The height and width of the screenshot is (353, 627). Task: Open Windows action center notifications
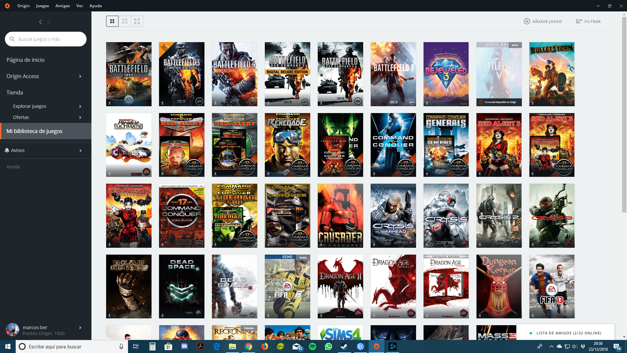[x=617, y=347]
